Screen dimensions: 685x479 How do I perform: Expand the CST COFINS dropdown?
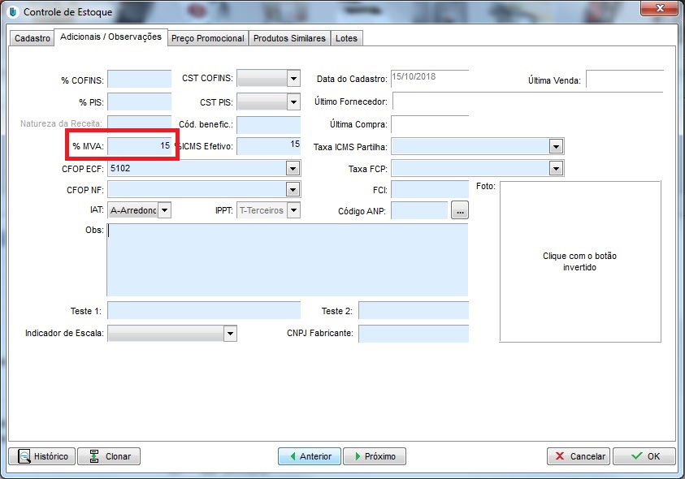(x=293, y=79)
